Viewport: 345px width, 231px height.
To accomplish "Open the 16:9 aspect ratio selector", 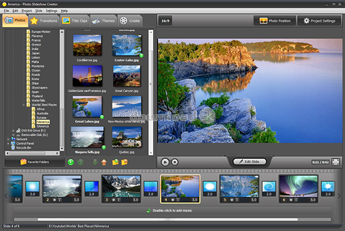I will point(166,21).
